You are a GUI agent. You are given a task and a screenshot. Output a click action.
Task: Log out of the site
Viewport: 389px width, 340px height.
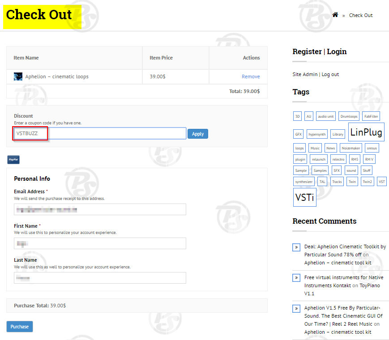point(330,74)
